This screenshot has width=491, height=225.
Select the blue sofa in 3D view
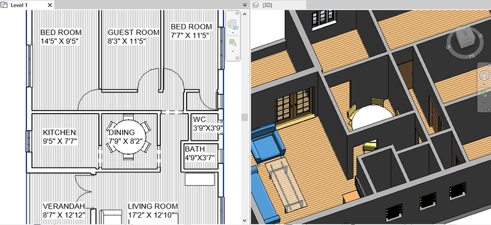[x=268, y=142]
